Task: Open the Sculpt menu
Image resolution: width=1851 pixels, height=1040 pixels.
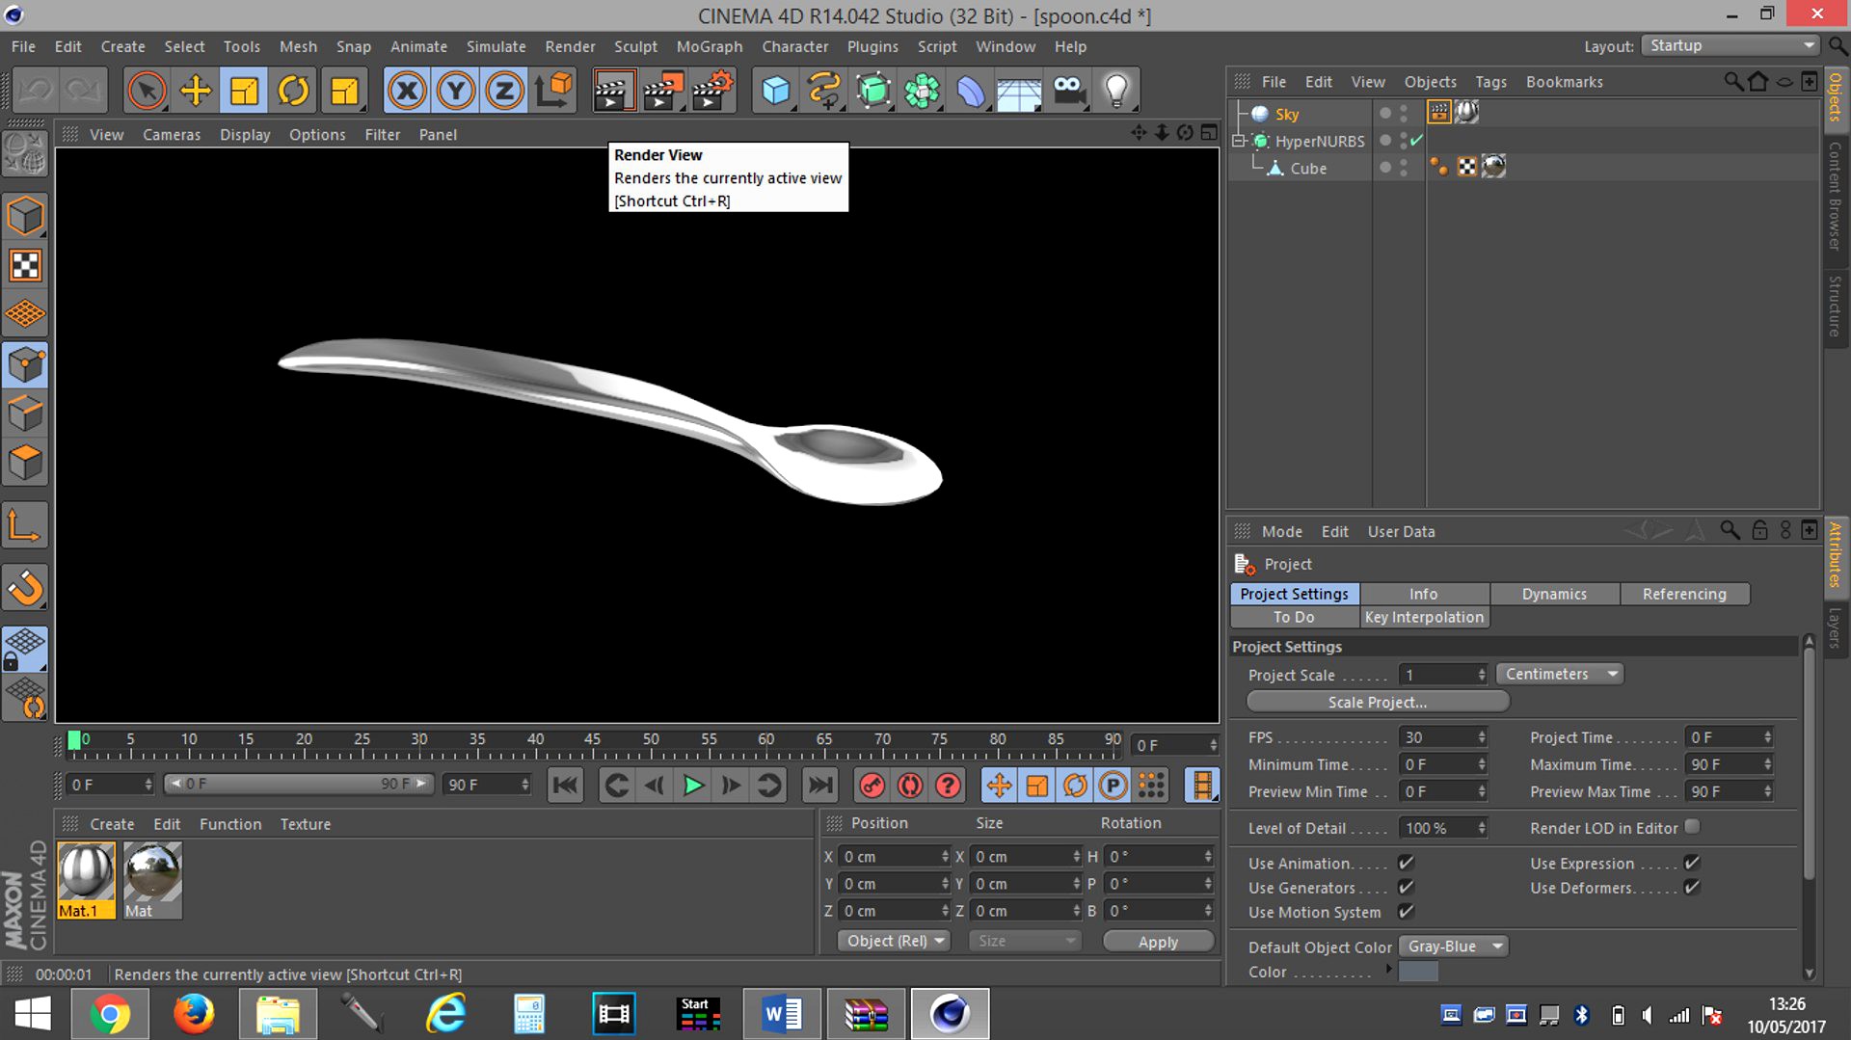Action: 635,46
